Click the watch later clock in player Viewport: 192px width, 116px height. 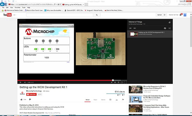tap(112, 82)
